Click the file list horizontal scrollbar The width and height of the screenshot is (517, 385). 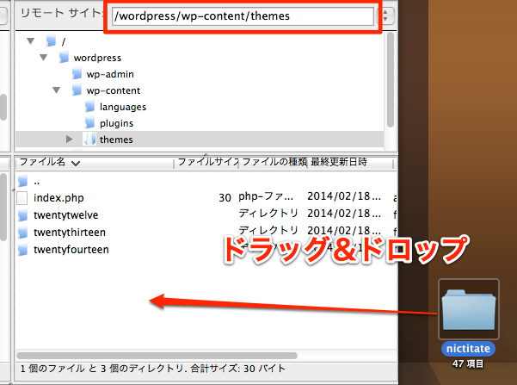157,356
